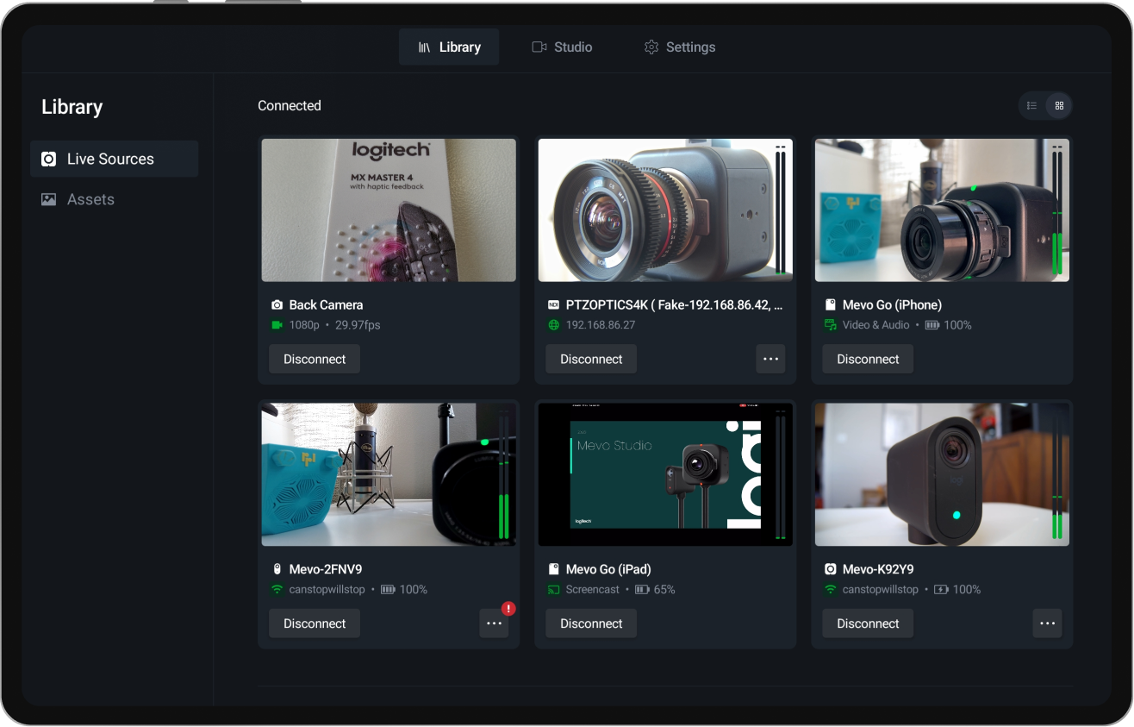The image size is (1134, 727).
Task: Click the audio level meter on Mevo-K92Y9 thumbnail
Action: 1056,473
